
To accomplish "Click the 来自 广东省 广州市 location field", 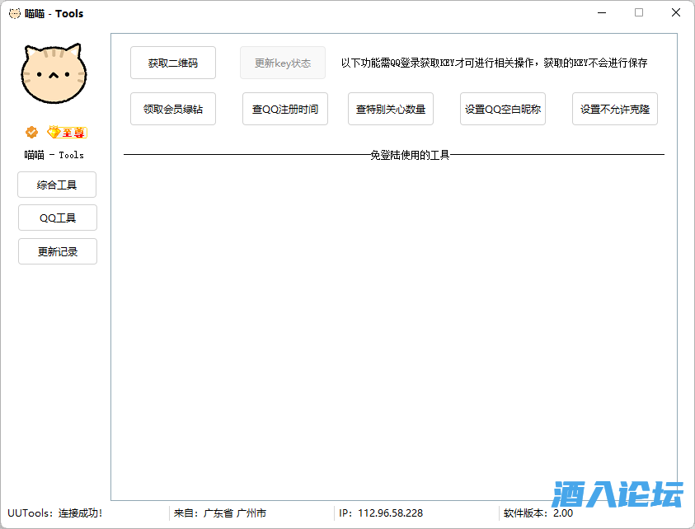I will 219,513.
